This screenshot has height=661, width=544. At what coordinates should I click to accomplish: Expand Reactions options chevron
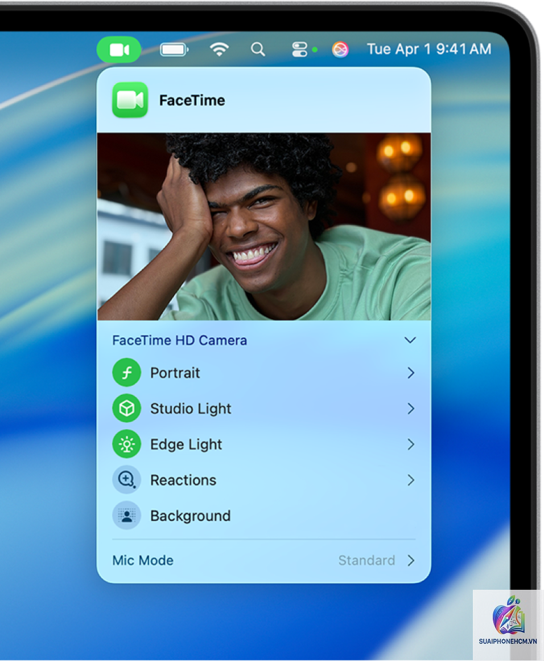(x=411, y=480)
